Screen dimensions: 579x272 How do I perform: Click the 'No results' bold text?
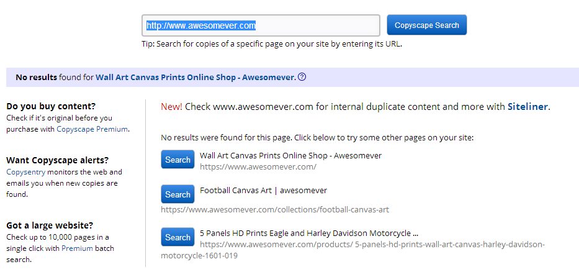(x=36, y=78)
